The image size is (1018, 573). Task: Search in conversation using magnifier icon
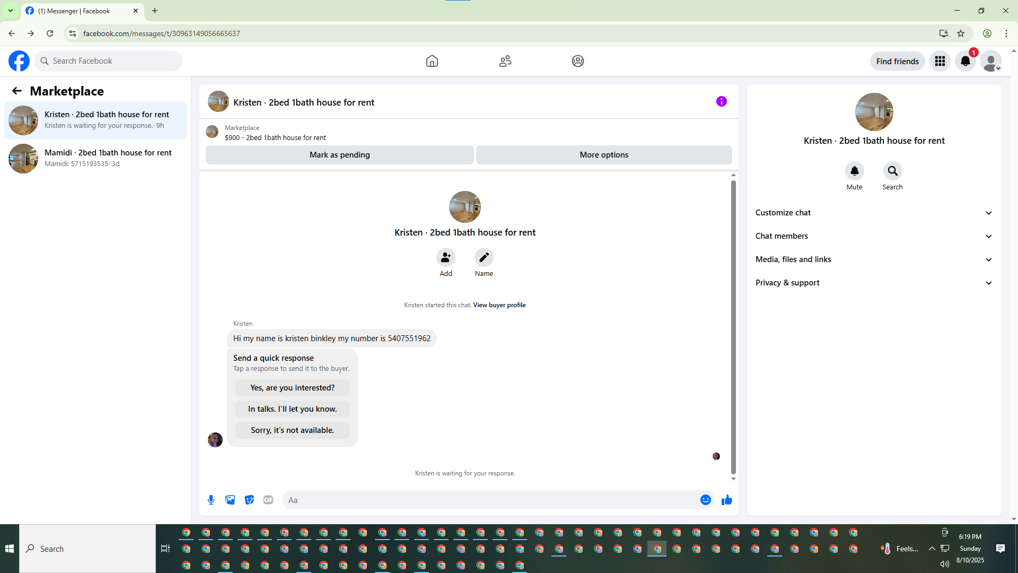click(892, 171)
